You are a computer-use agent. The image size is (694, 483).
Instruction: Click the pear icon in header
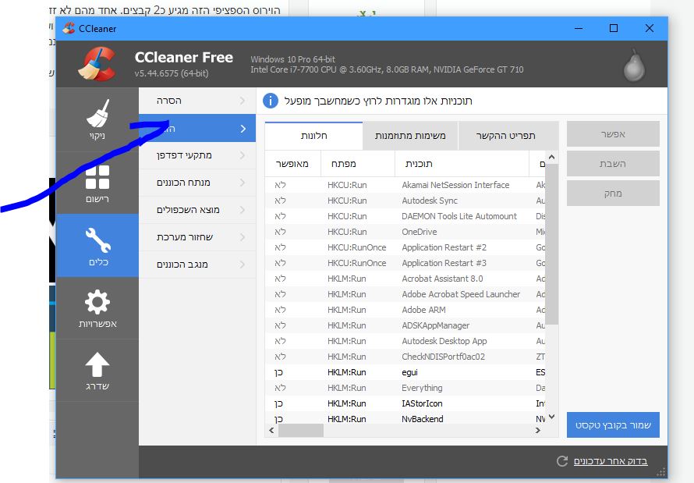coord(634,66)
